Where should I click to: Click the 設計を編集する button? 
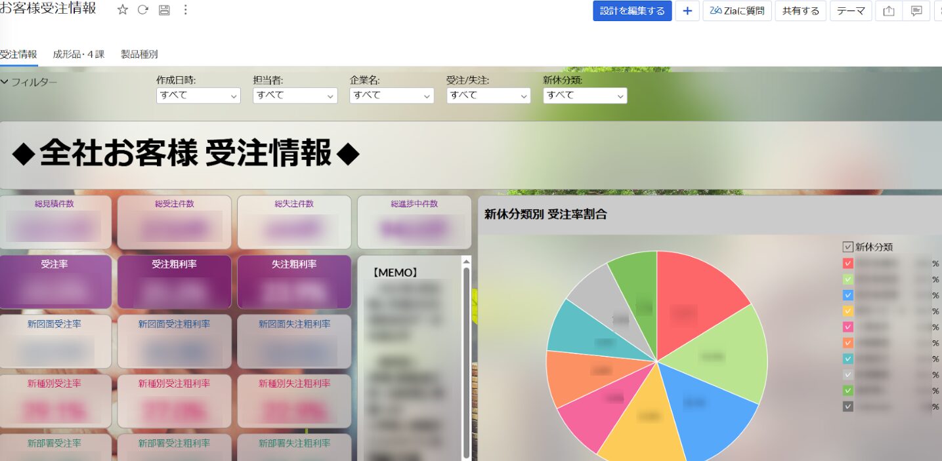coord(632,11)
